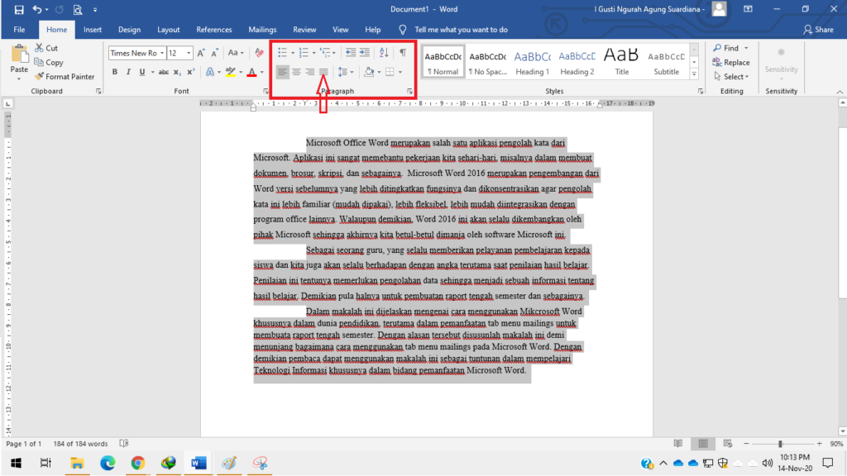The height and width of the screenshot is (476, 847).
Task: Switch to the Design tab
Action: point(129,30)
